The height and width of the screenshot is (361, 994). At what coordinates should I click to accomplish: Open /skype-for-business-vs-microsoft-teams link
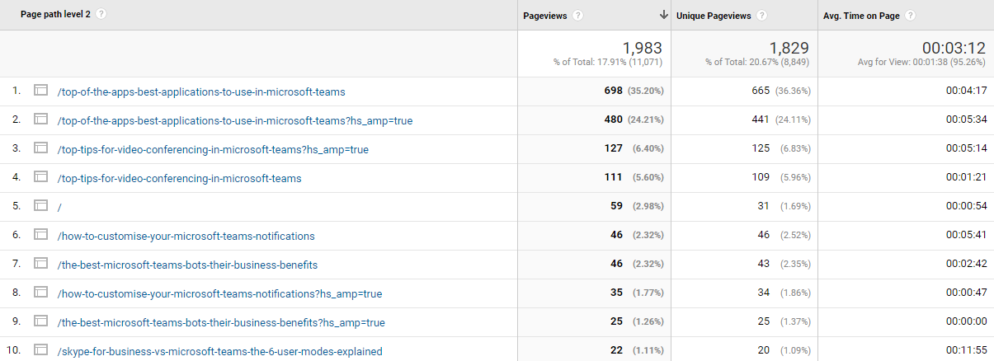(x=220, y=351)
